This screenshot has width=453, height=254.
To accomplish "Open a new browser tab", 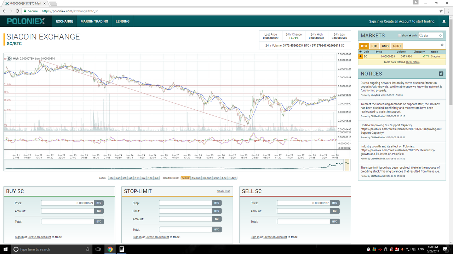I will [53, 4].
